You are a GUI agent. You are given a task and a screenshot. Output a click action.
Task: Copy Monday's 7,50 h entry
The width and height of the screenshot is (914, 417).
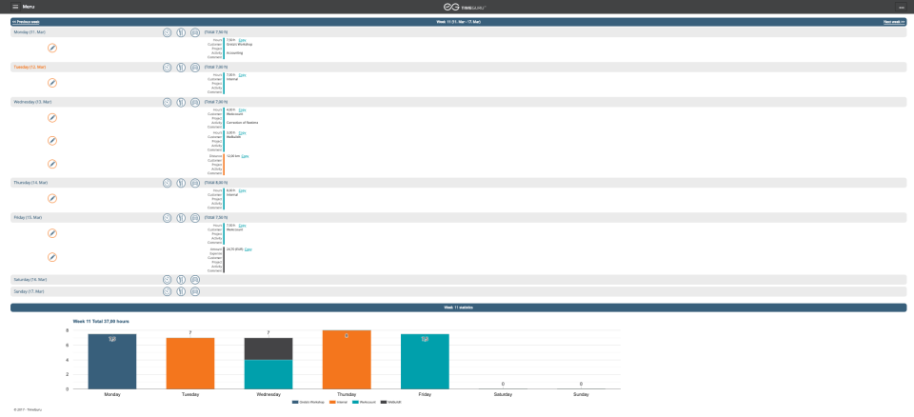coord(243,40)
